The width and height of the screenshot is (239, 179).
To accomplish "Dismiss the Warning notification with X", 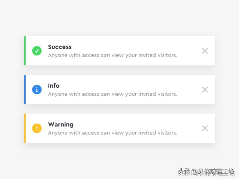I will tap(205, 128).
